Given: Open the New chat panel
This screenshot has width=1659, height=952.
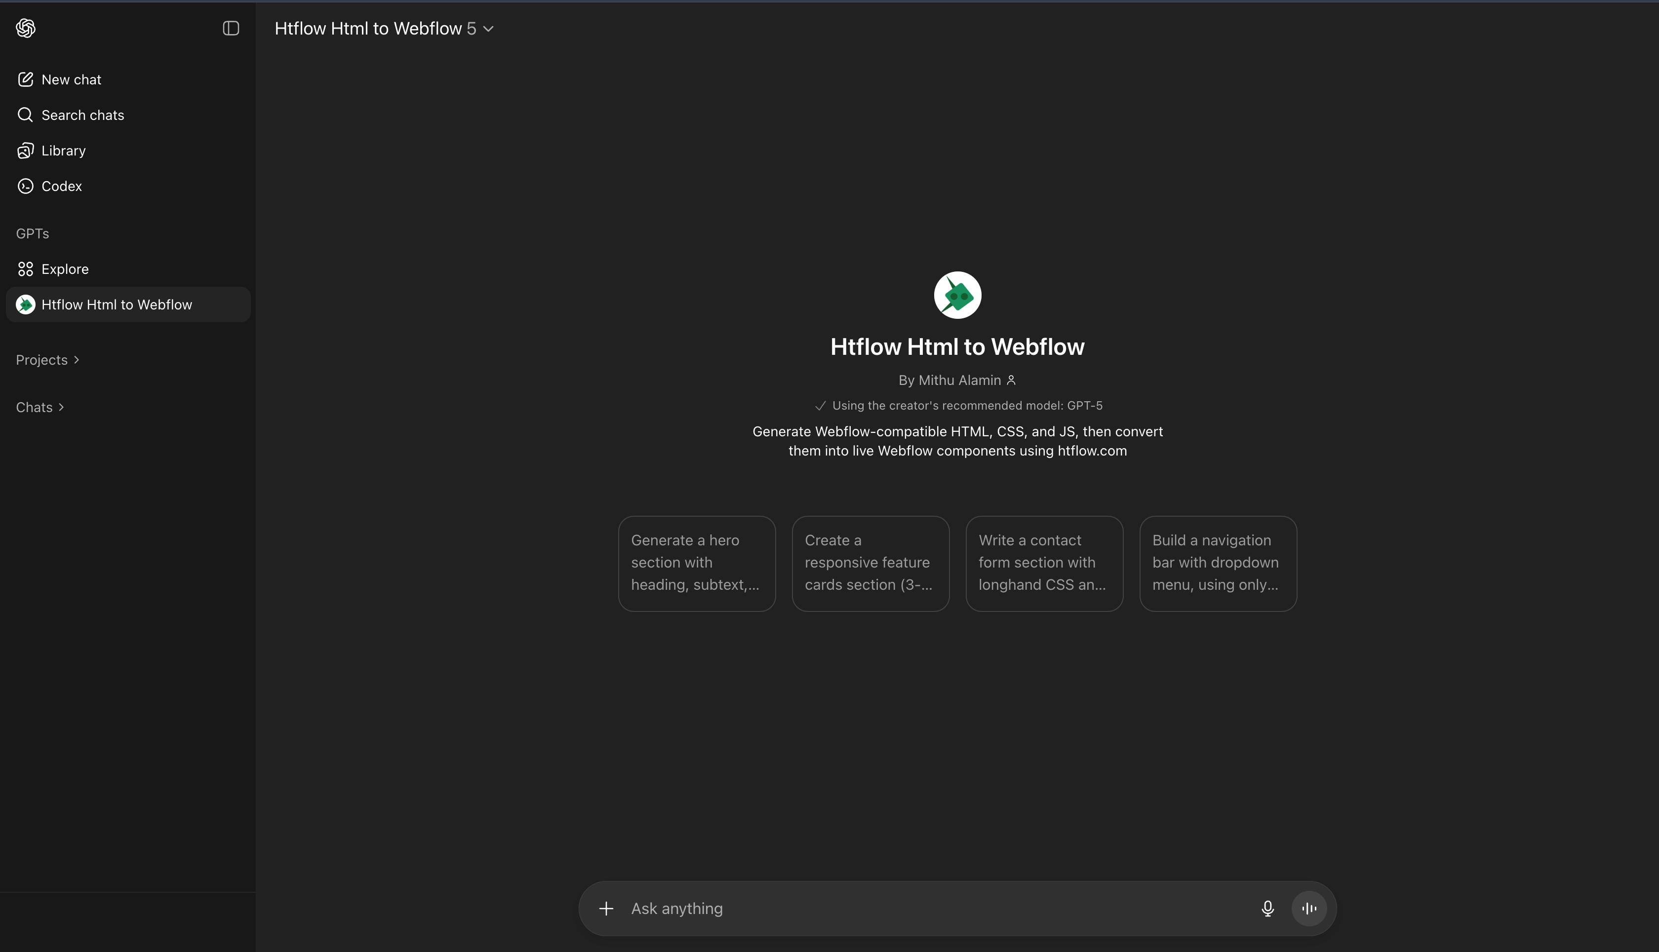Looking at the screenshot, I should 71,79.
